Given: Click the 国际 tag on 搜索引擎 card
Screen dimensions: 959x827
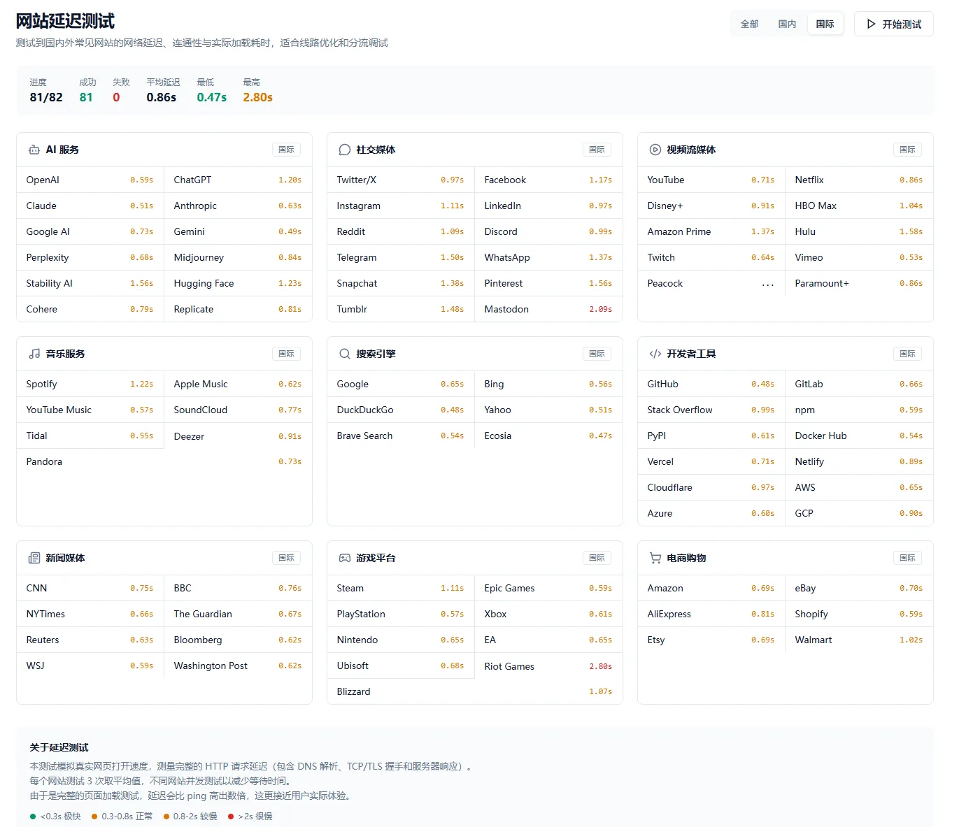Looking at the screenshot, I should (x=597, y=354).
